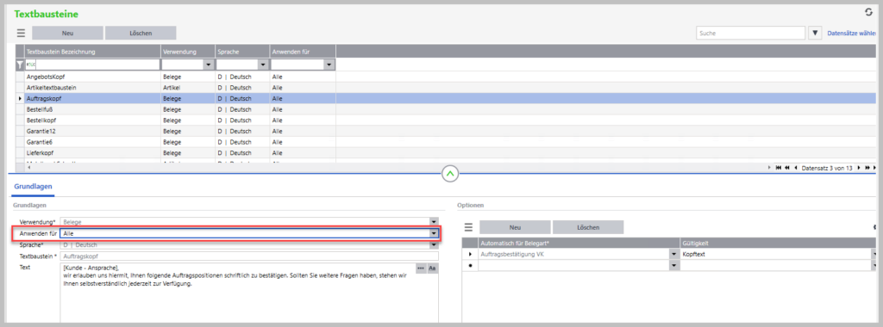Click into the Suche input field
This screenshot has width=883, height=327.
pyautogui.click(x=751, y=34)
